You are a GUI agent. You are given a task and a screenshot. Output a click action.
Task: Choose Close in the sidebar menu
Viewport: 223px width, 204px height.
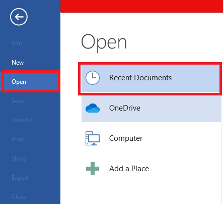(19, 197)
